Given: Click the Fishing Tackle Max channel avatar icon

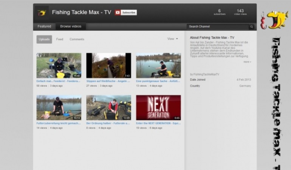Looking at the screenshot, I should pyautogui.click(x=42, y=12).
